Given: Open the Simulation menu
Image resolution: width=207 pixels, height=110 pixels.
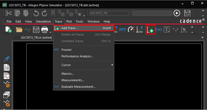Looking at the screenshot, I should (x=43, y=21).
